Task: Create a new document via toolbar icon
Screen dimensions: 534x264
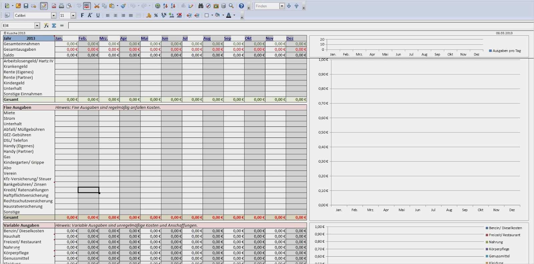Action: [x=7, y=6]
